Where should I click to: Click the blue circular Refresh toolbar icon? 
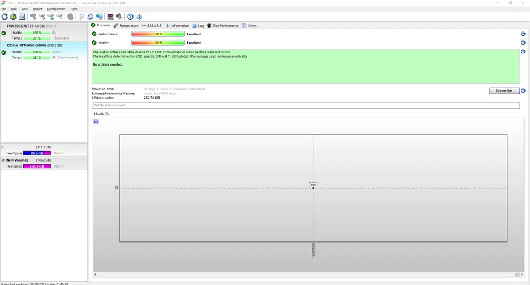coord(4,17)
